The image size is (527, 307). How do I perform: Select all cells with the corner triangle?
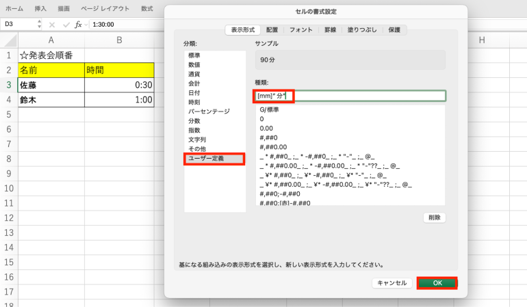tap(10, 40)
